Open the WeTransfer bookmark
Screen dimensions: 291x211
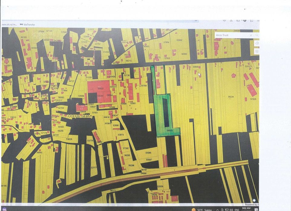[28, 24]
